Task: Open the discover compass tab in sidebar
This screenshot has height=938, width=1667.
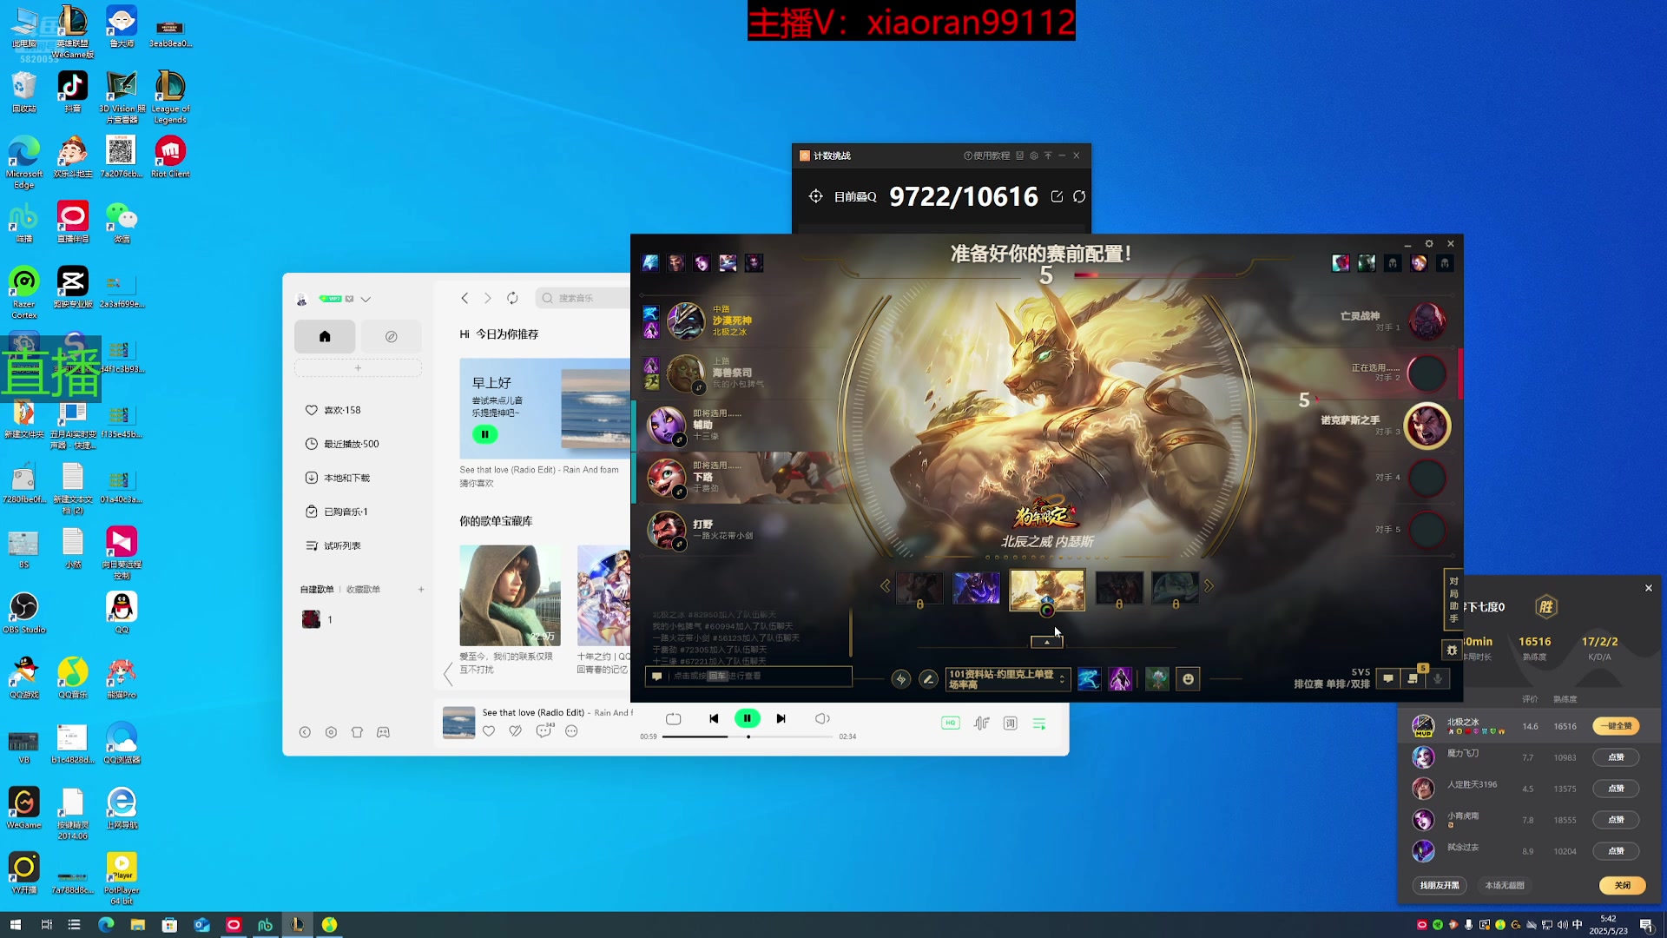Action: click(x=392, y=336)
